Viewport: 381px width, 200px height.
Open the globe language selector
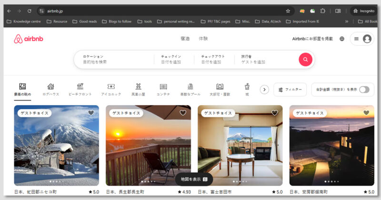342,39
